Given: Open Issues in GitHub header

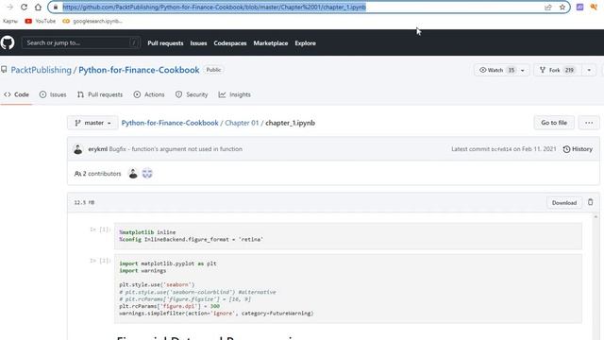Looking at the screenshot, I should [x=198, y=43].
